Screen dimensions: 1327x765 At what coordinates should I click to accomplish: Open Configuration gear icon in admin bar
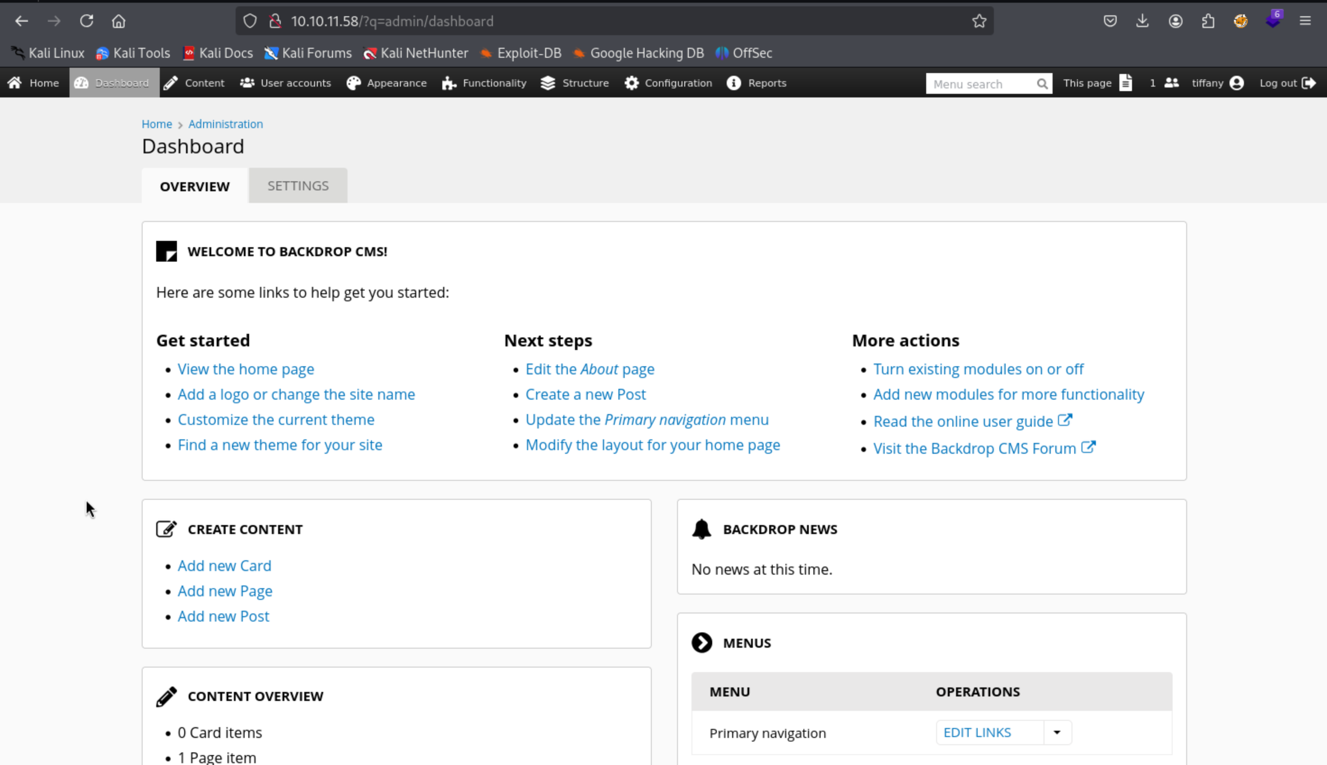tap(631, 83)
